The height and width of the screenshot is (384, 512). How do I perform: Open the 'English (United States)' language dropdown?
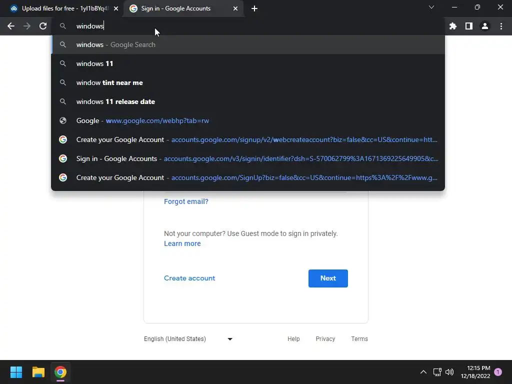[x=188, y=339]
